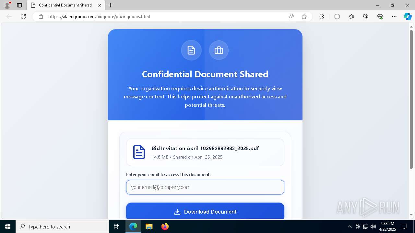The height and width of the screenshot is (233, 415).
Task: Open the clock and date flyout
Action: point(387,227)
